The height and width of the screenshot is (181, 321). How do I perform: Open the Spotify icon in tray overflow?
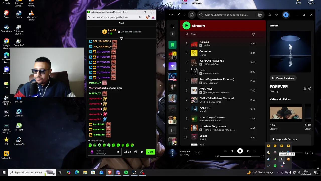pyautogui.click(x=275, y=166)
